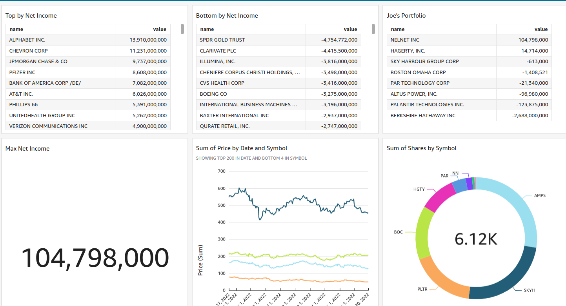566x306 pixels.
Task: Click the Max Net Income KPI value 104,798,000
Action: click(x=95, y=258)
